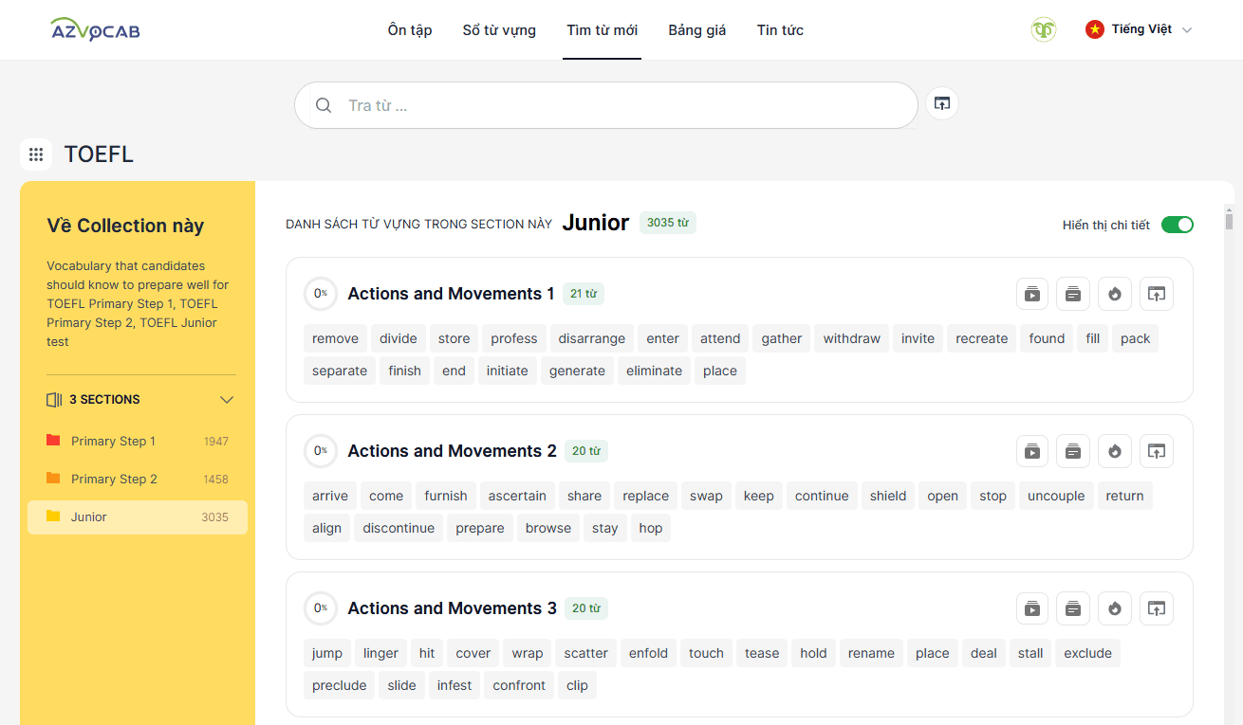Viewport: 1243px width, 725px height.
Task: Click the 0% progress circle for Actions and Movements 1
Action: (321, 294)
